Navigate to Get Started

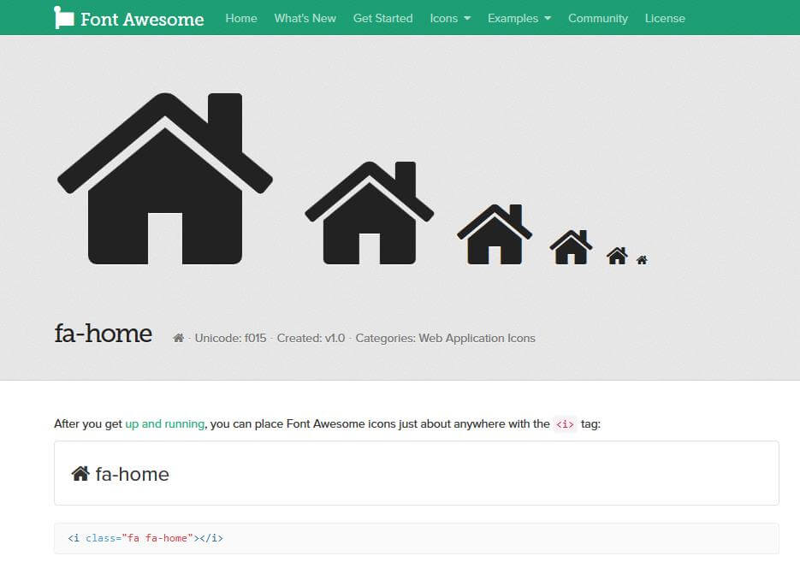(382, 18)
